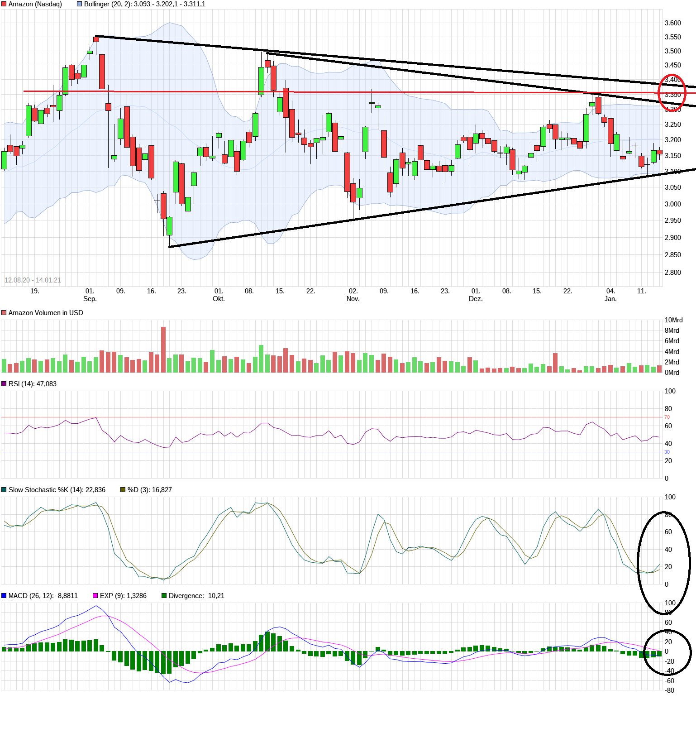Viewport: 696px width, 747px height.
Task: Click the blue Bollinger legend swatch
Action: (80, 4)
